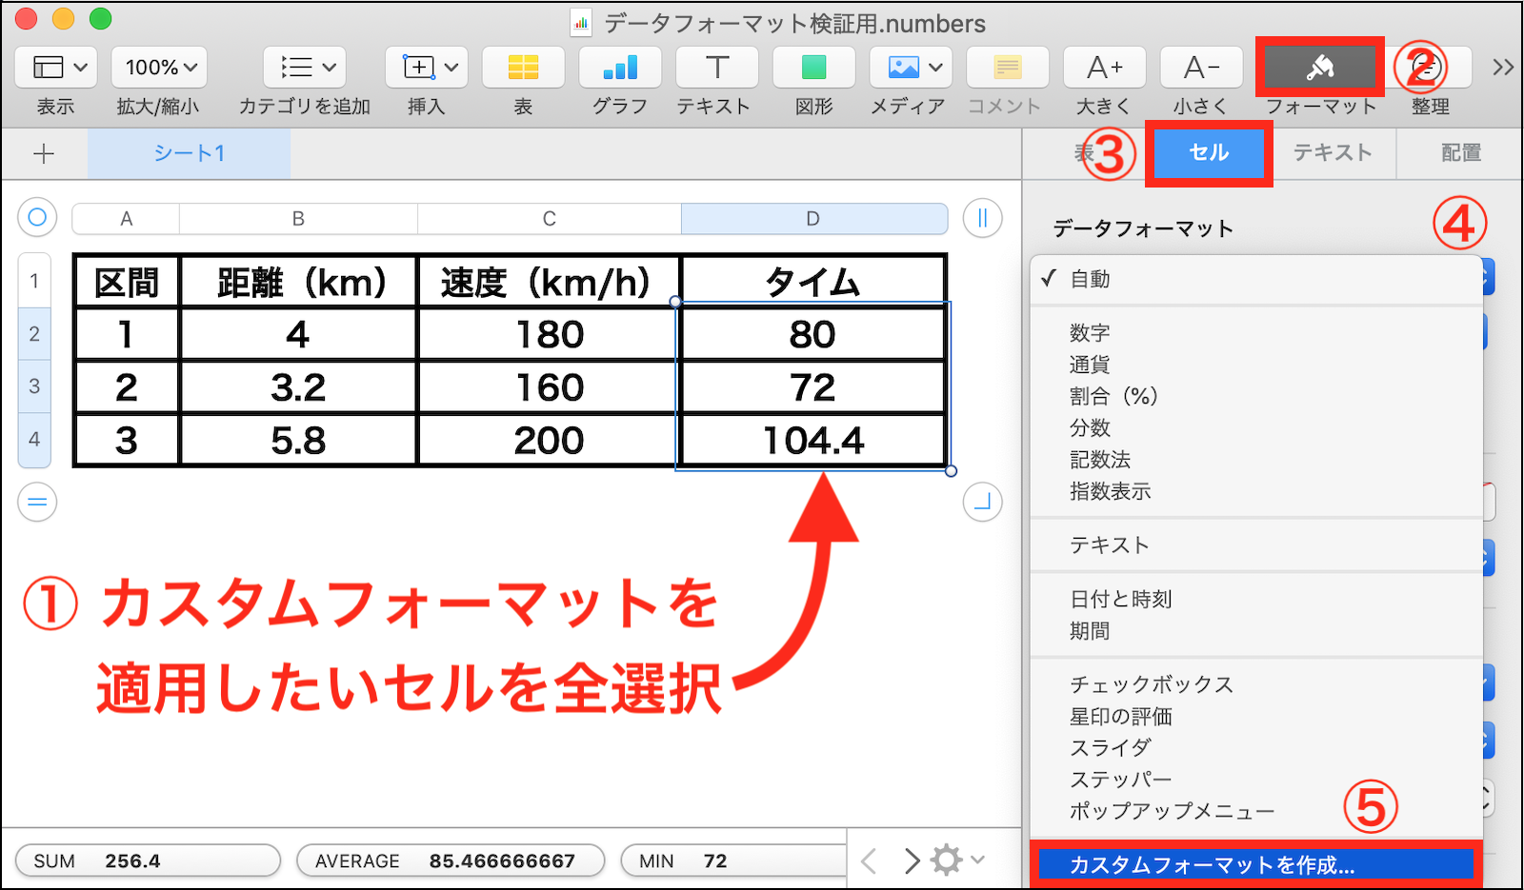1524x890 pixels.
Task: Insert a text box with テキスト icon
Action: (716, 68)
